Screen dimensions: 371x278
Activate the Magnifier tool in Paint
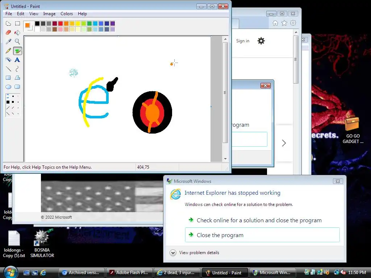coord(17,41)
